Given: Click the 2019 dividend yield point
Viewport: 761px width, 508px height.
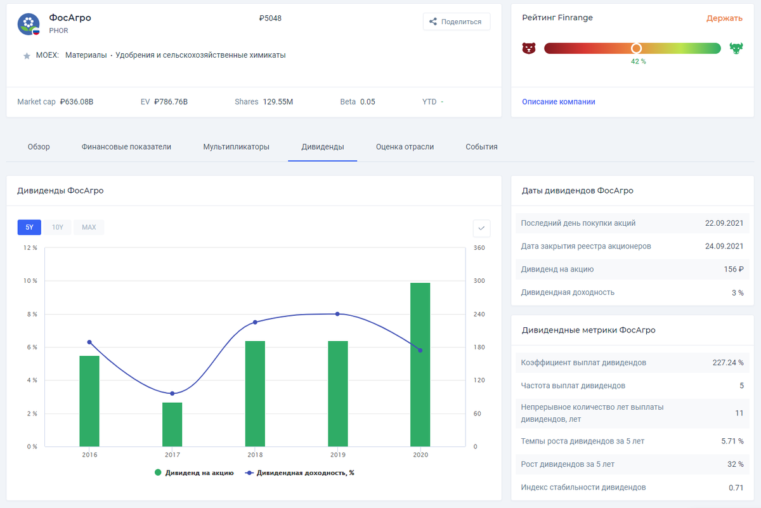Looking at the screenshot, I should pyautogui.click(x=337, y=314).
